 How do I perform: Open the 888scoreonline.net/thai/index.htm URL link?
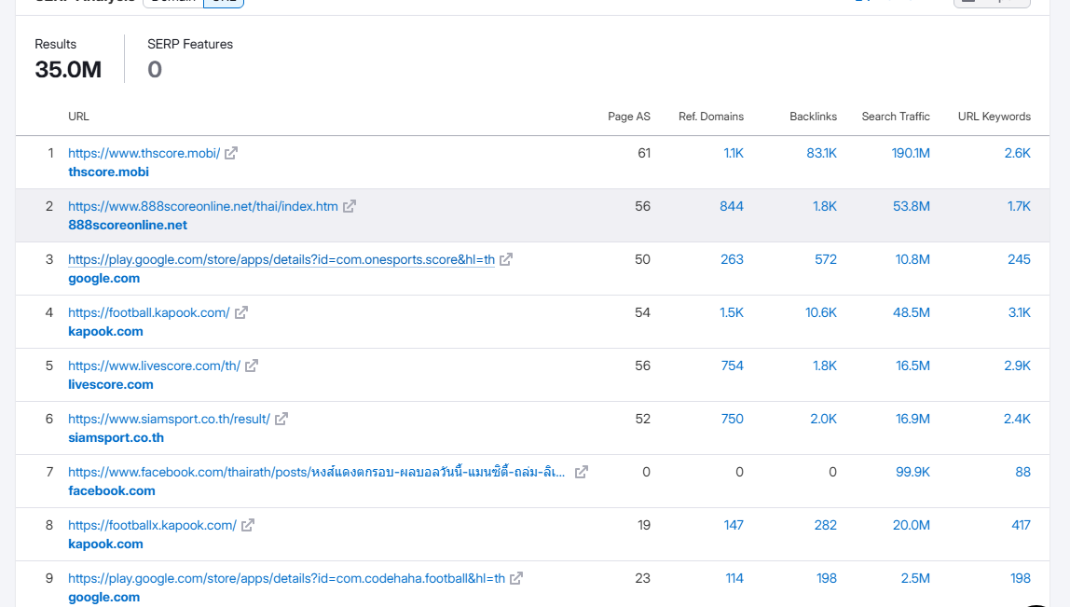[x=202, y=206]
